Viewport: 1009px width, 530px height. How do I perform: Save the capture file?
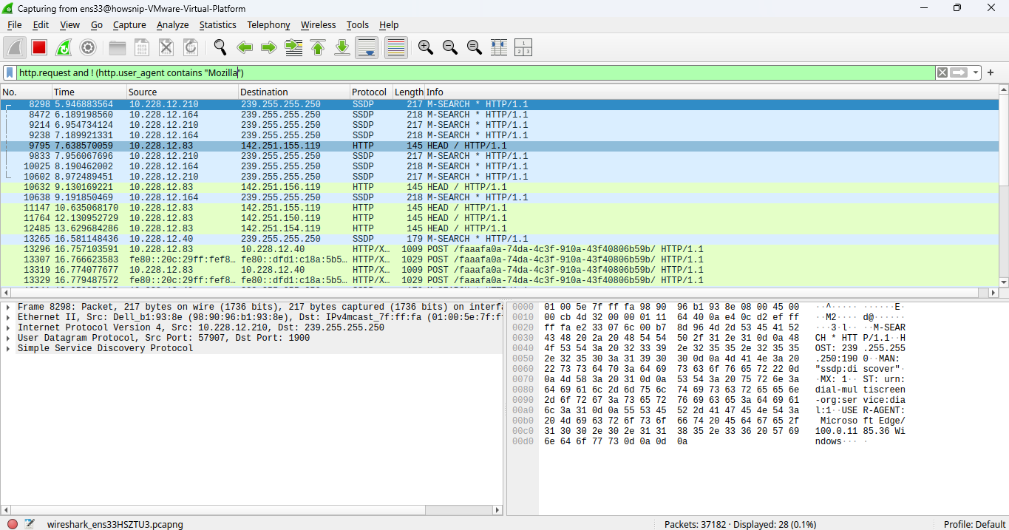[142, 47]
